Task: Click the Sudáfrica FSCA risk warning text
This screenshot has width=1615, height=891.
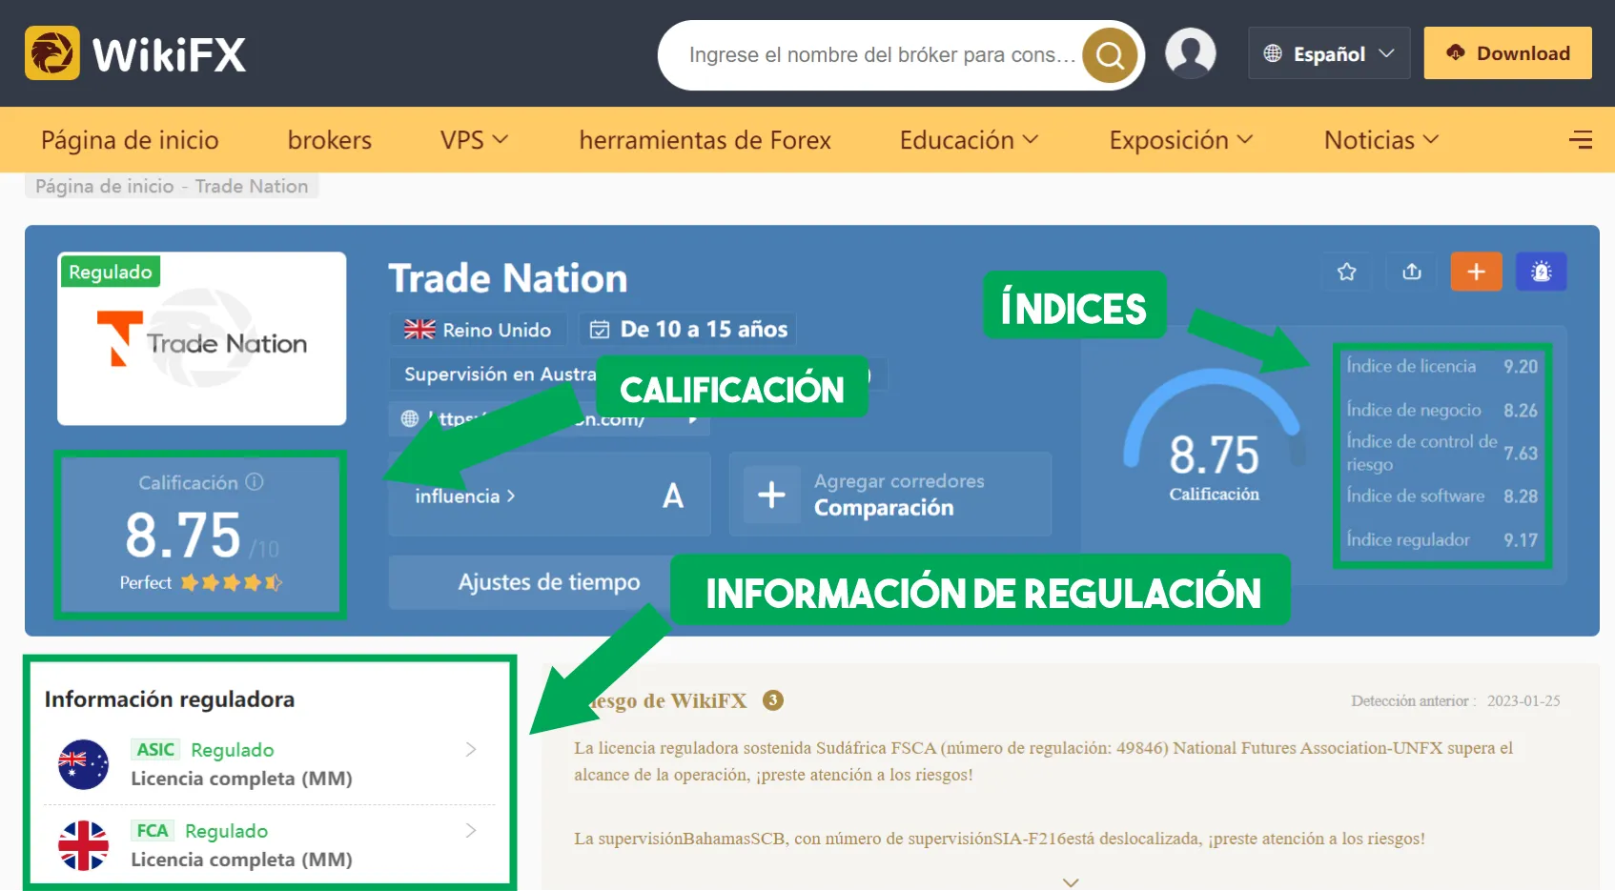Action: coord(1044,761)
